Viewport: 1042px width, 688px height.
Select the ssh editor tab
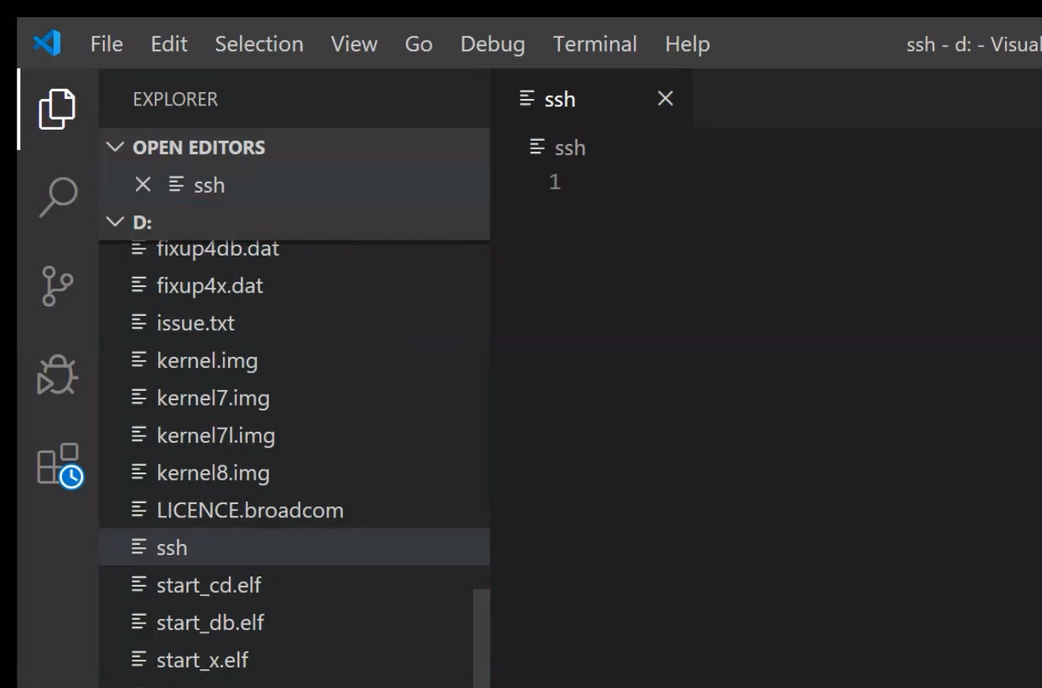click(592, 98)
